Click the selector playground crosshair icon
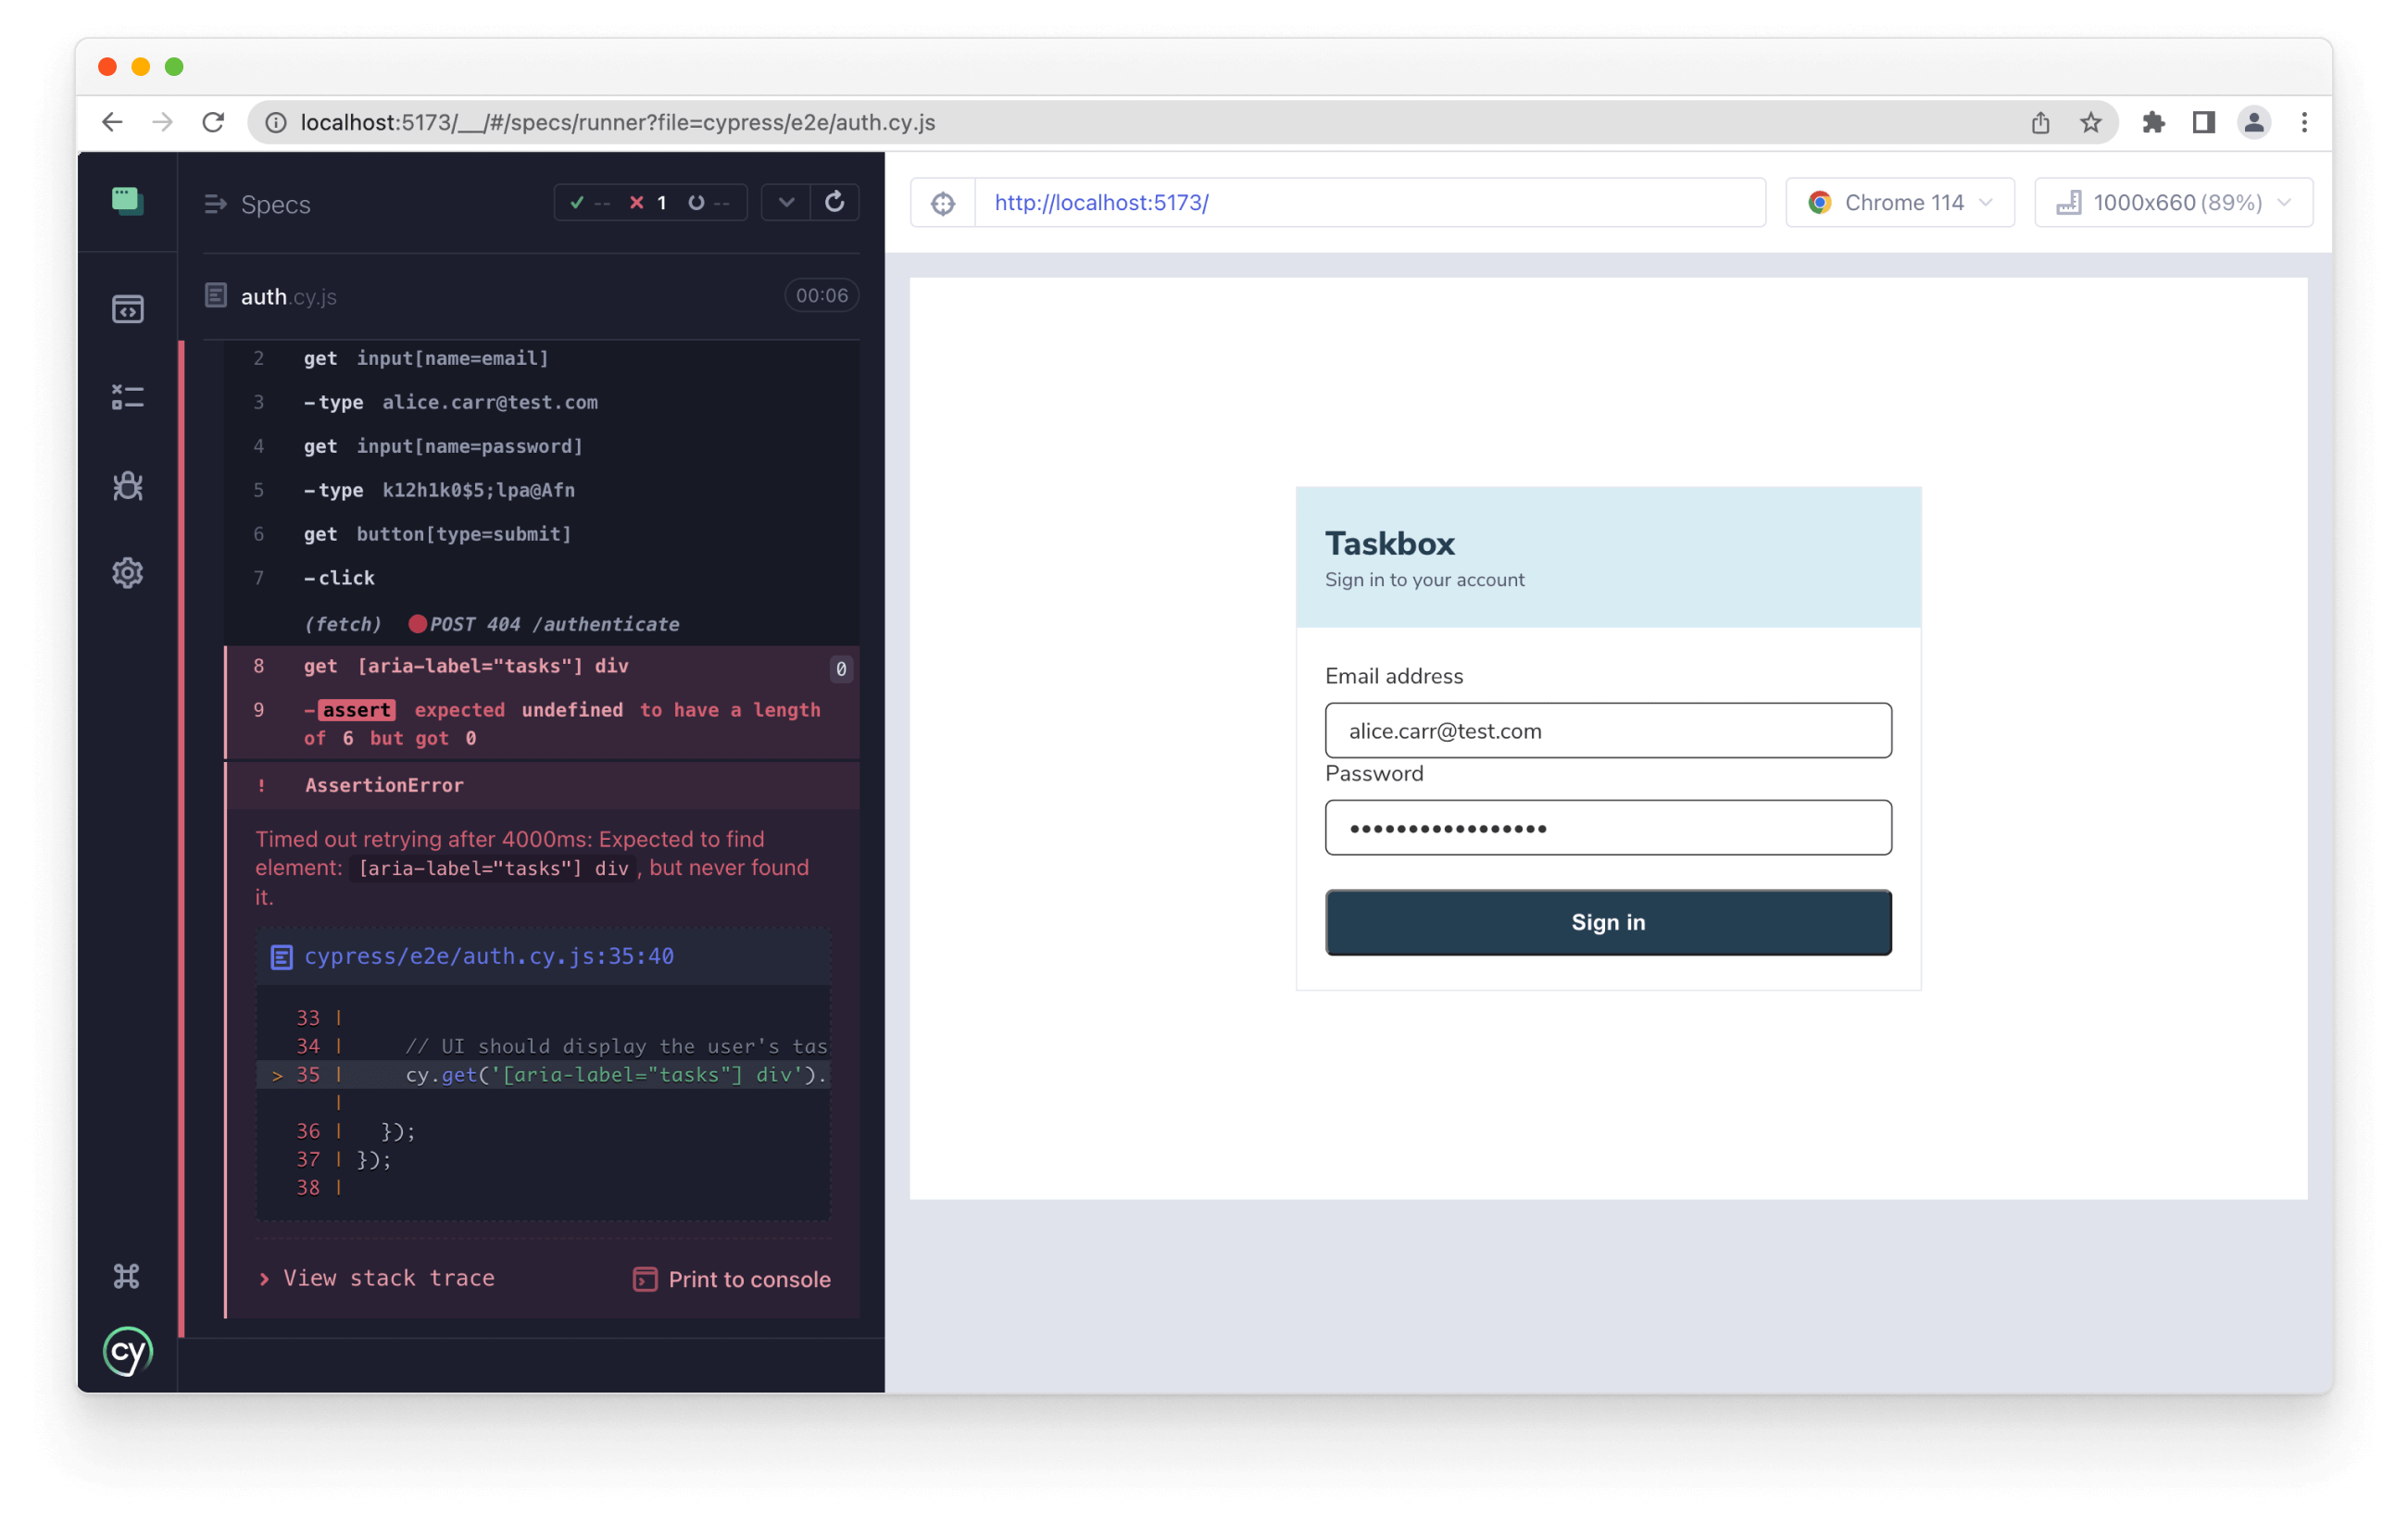 coord(942,203)
